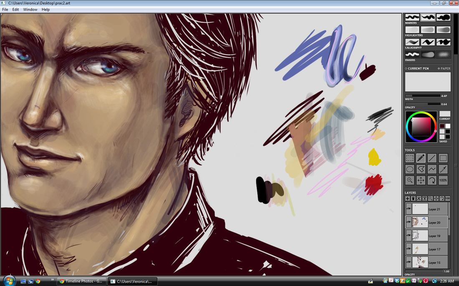
Task: Select the Ellipse tool
Action: [x=410, y=169]
